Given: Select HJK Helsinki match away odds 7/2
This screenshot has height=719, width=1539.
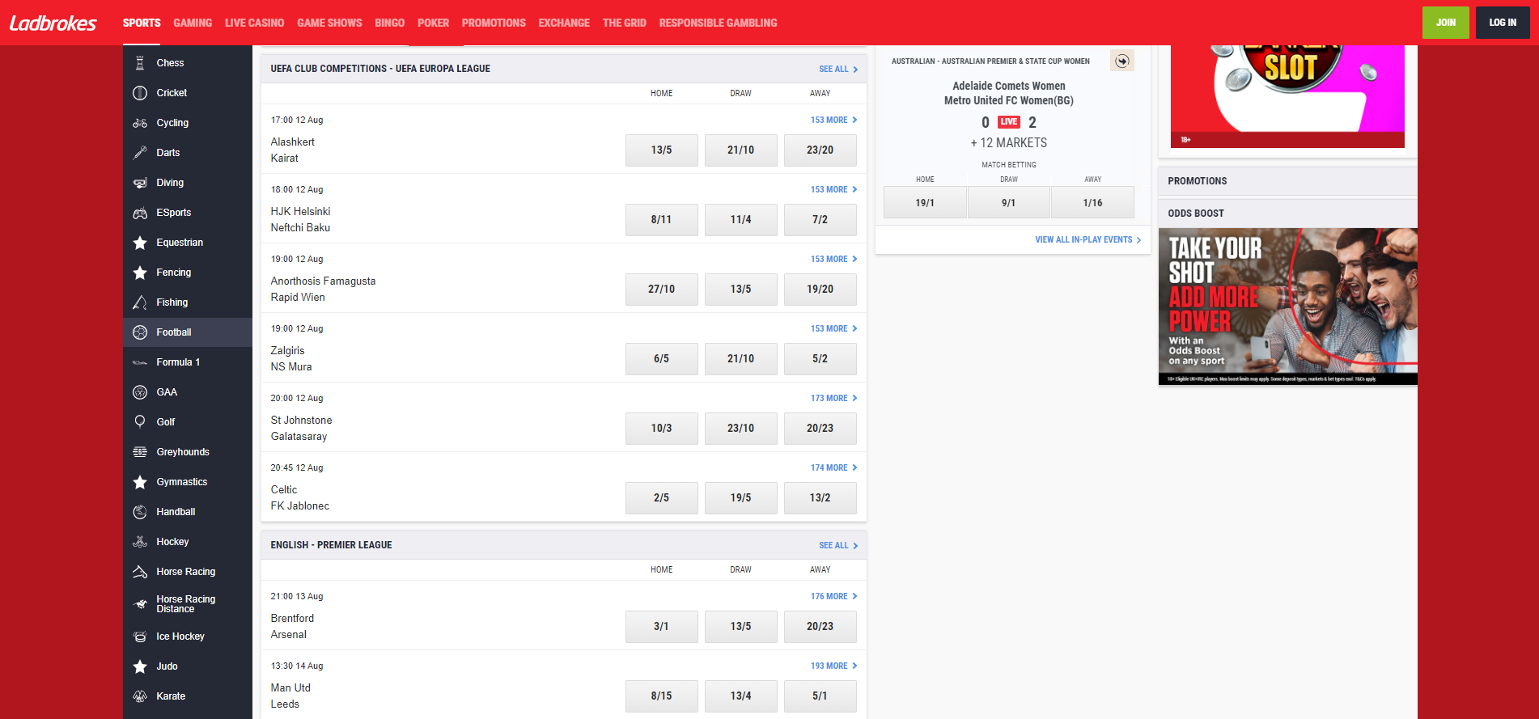Looking at the screenshot, I should 820,220.
